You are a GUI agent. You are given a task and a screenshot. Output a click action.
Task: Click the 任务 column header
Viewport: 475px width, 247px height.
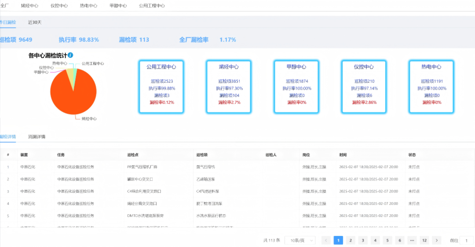click(x=61, y=155)
